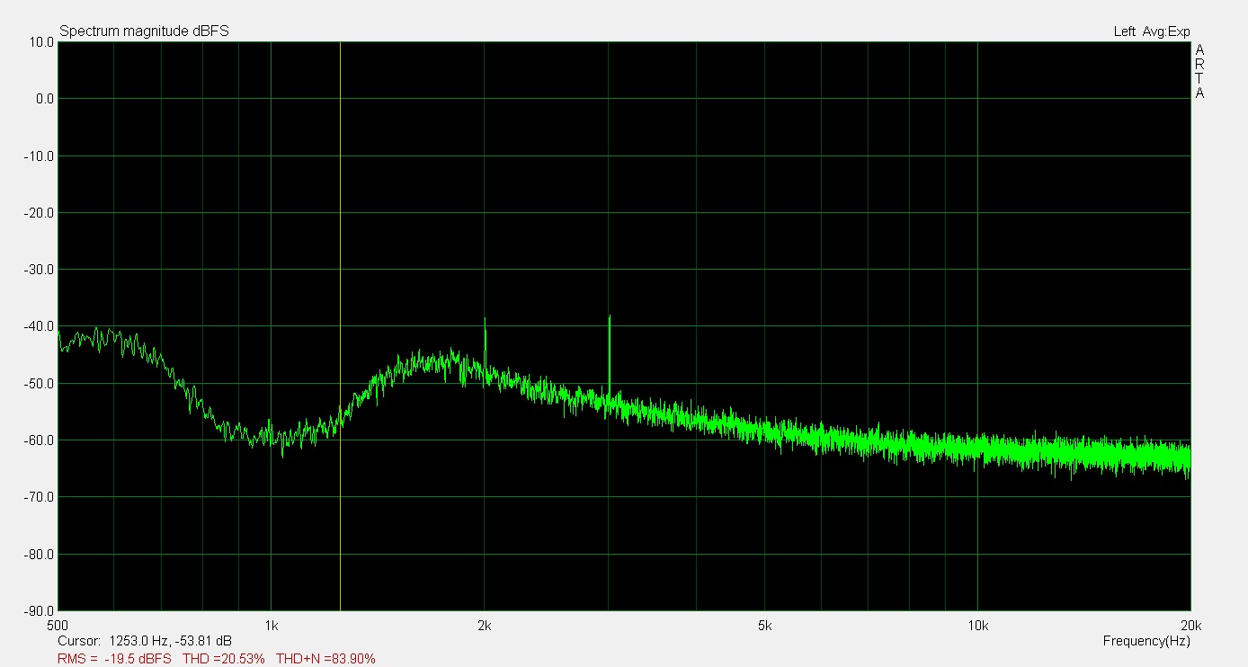Click the '2k' frequency axis label
Image resolution: width=1248 pixels, height=667 pixels.
(x=485, y=625)
